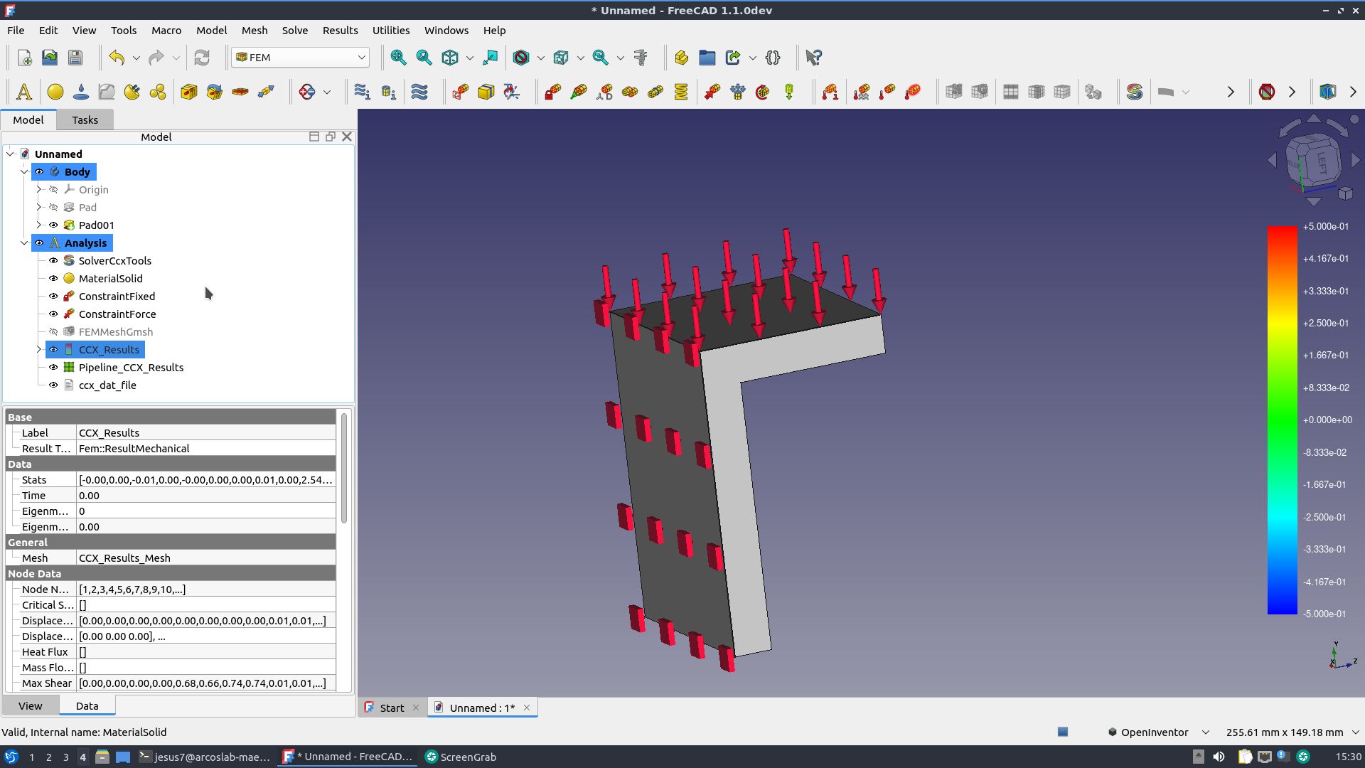Collapse the Analysis tree node
This screenshot has height=768, width=1365.
[x=24, y=243]
